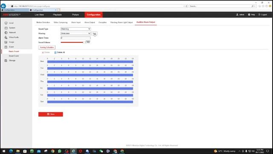The height and width of the screenshot is (154, 273).
Task: Click the admin user icon
Action: click(237, 15)
